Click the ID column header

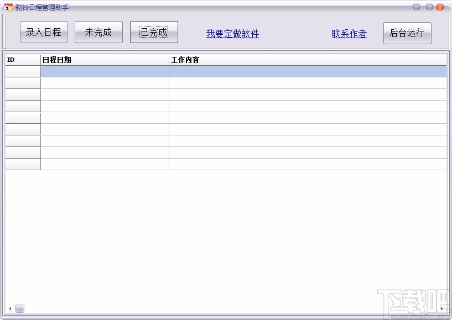coord(22,59)
